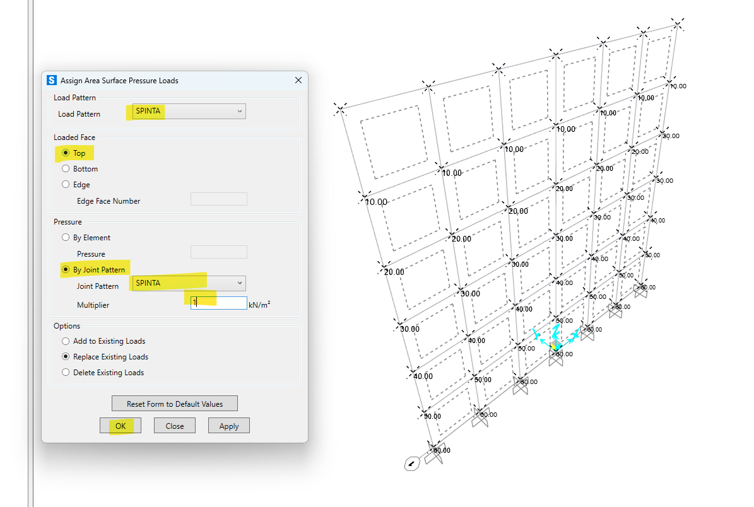The width and height of the screenshot is (754, 507).
Task: Click the circular view direction arrow icon
Action: click(x=411, y=464)
